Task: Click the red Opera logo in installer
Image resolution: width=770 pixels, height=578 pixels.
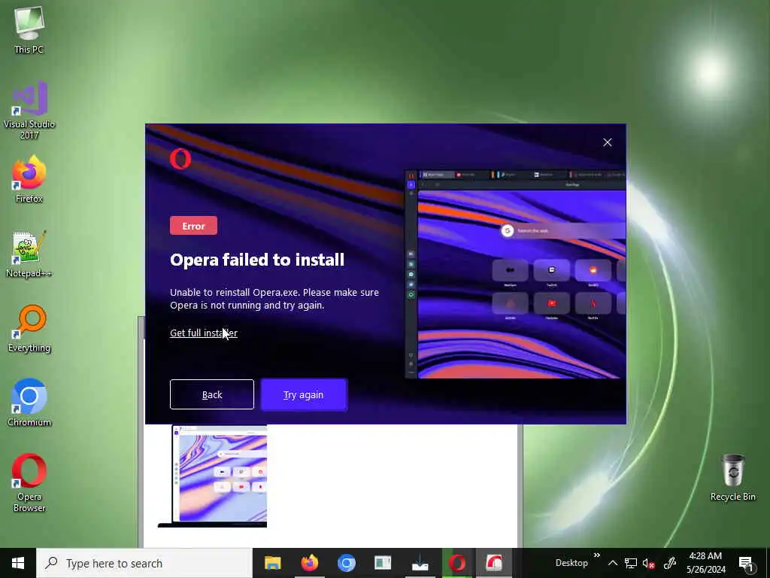Action: click(180, 159)
